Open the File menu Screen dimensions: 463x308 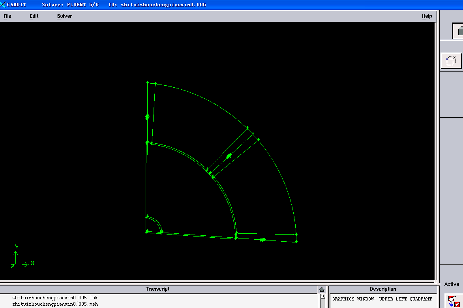[7, 16]
